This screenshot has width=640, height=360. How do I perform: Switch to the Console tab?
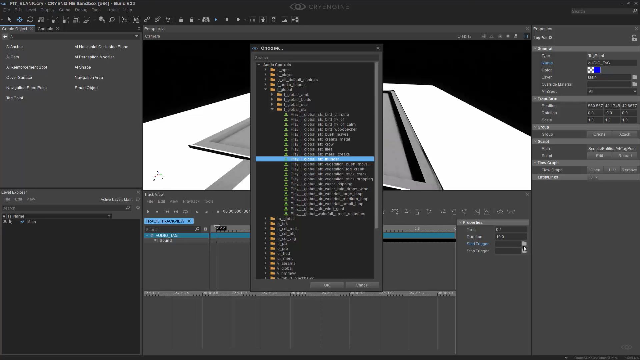(45, 29)
